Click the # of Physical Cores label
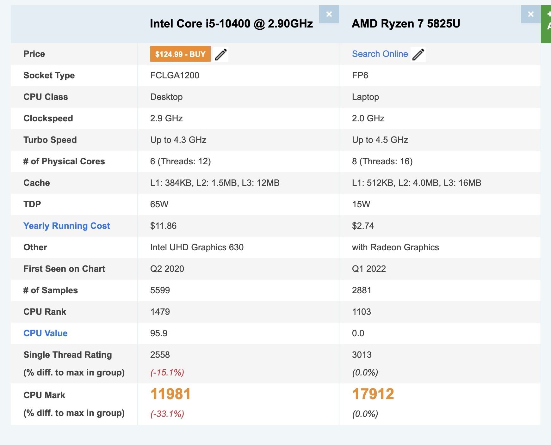The width and height of the screenshot is (551, 445). [x=64, y=161]
